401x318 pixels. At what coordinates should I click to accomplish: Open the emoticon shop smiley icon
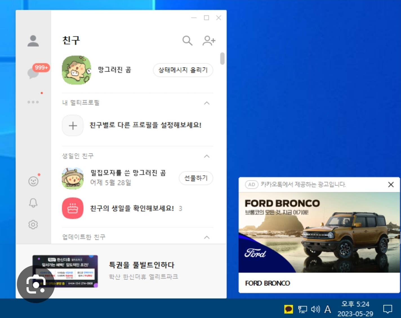coord(33,181)
